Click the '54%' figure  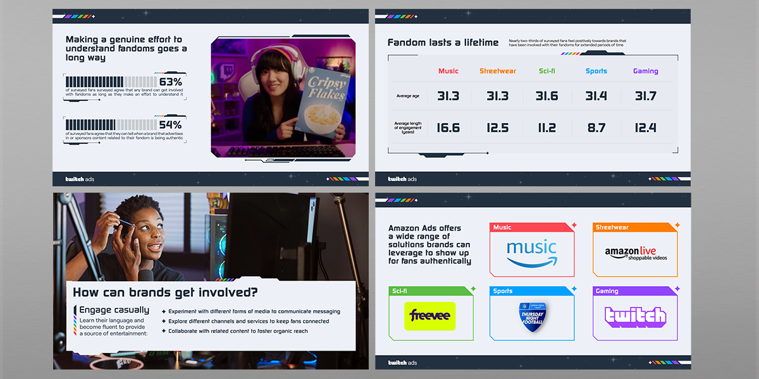click(x=170, y=125)
